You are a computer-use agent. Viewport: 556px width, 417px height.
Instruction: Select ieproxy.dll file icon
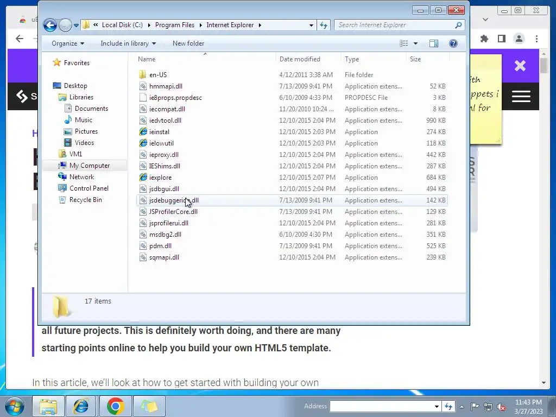(x=143, y=155)
